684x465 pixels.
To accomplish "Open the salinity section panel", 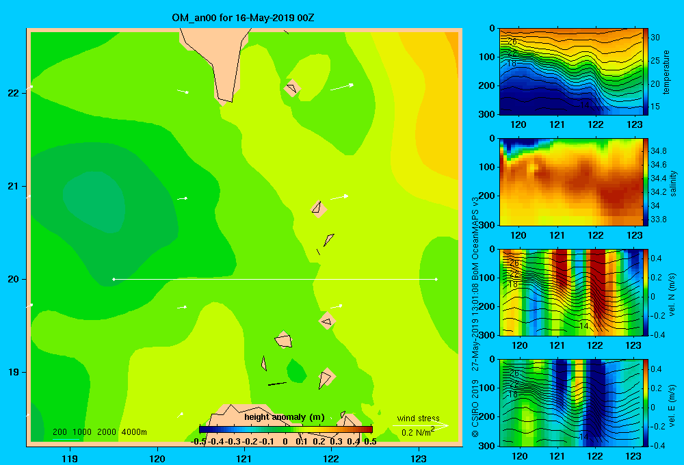I will (571, 182).
